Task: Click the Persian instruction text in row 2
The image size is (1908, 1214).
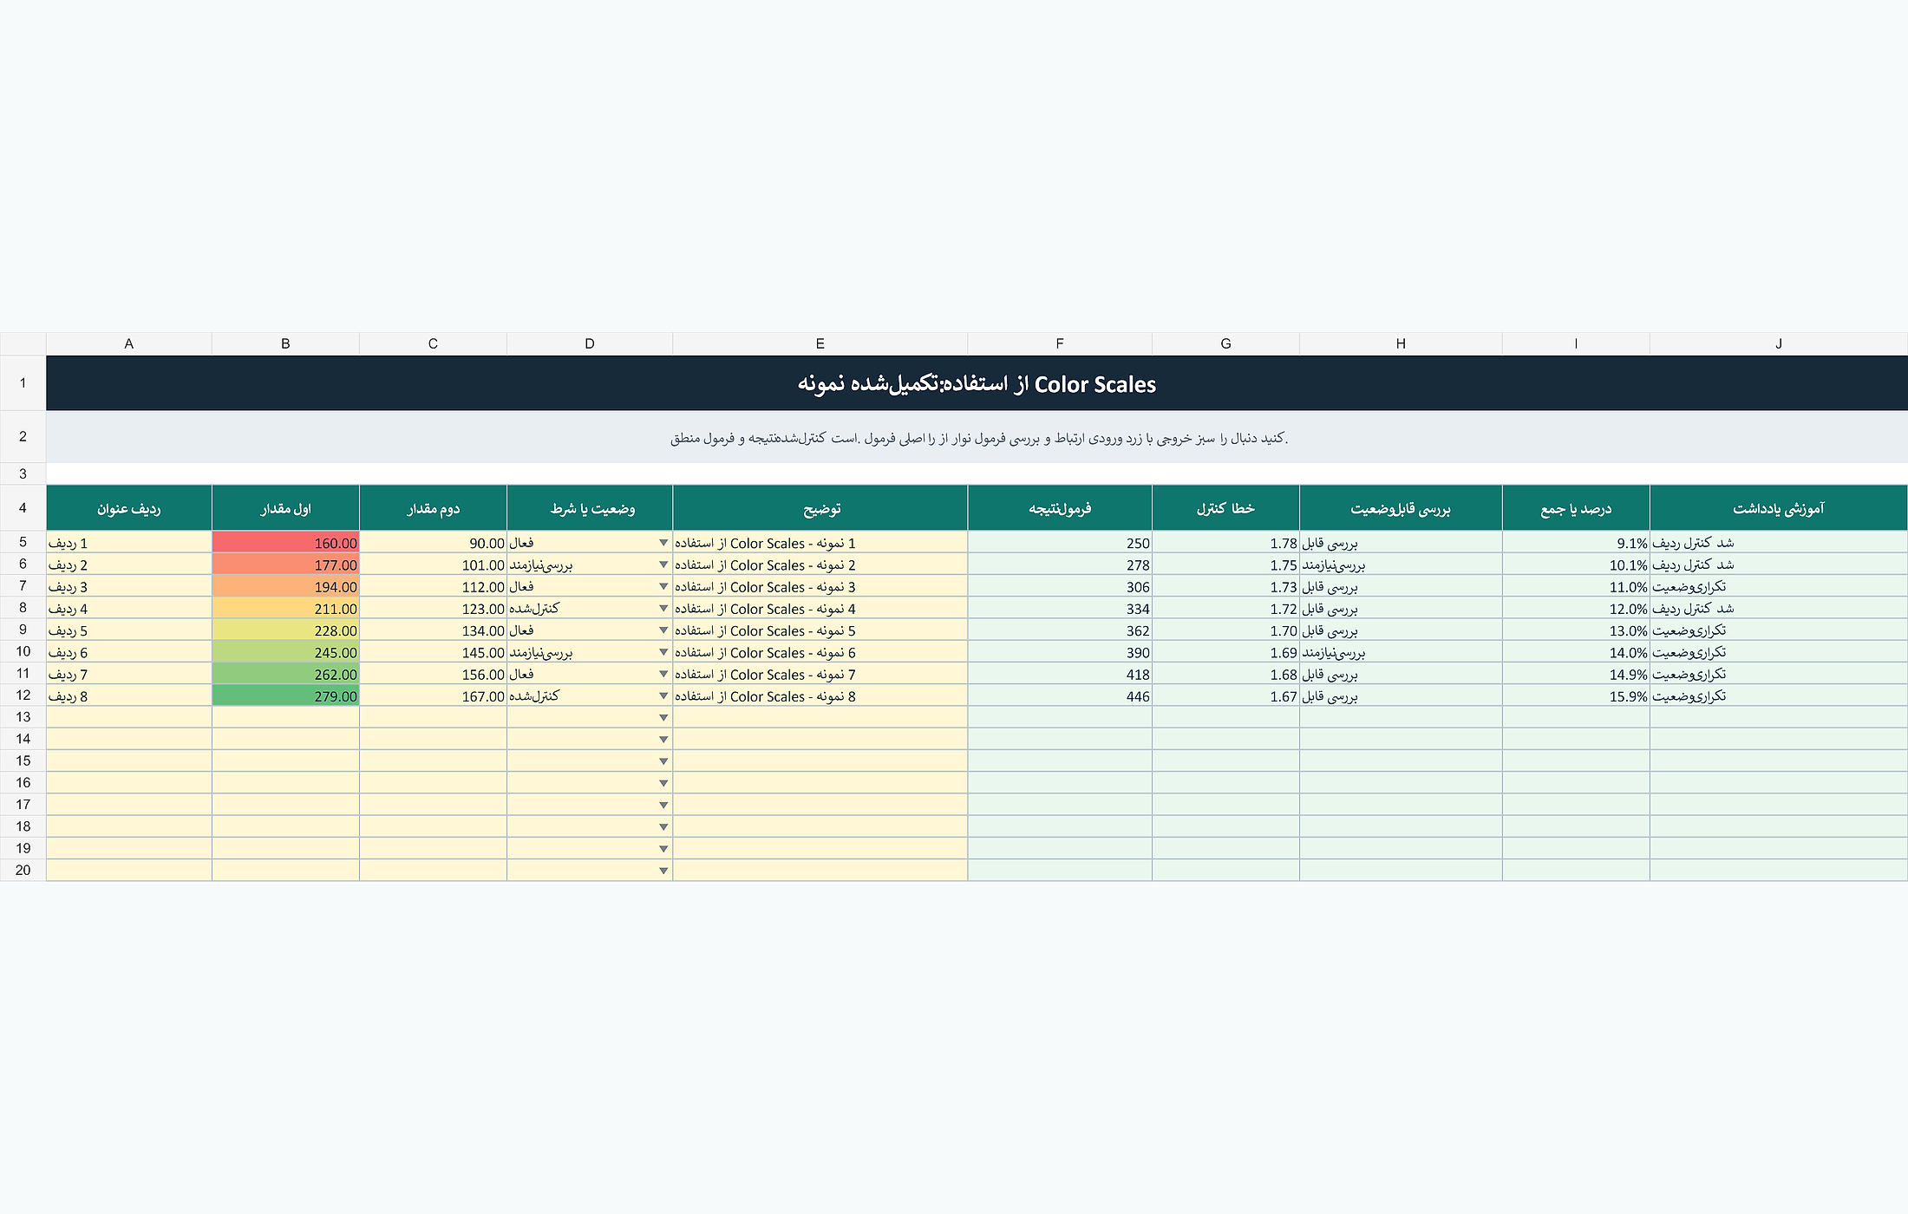Action: 979,438
